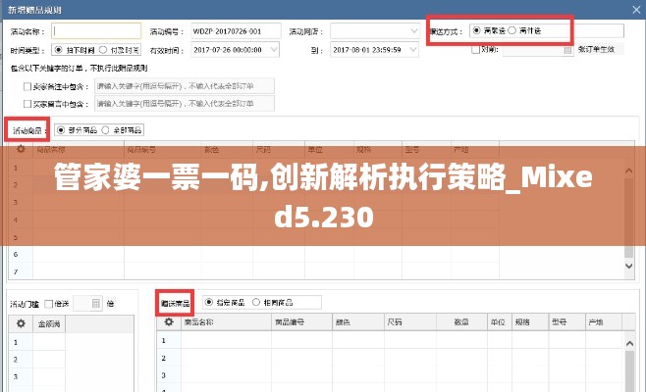Screen dimensions: 646x392
Task: Click the gear icon in the activity products table
Action: (x=19, y=150)
